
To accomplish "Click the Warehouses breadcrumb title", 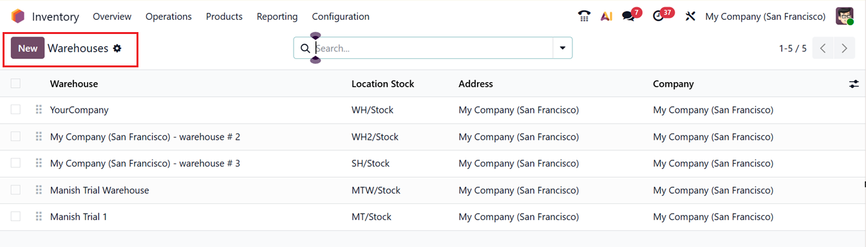I will (x=78, y=48).
